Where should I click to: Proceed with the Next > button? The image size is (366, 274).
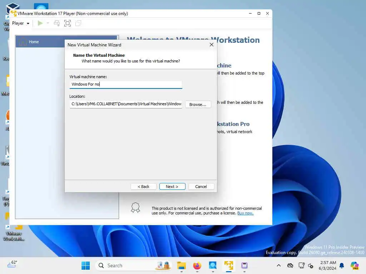point(172,187)
